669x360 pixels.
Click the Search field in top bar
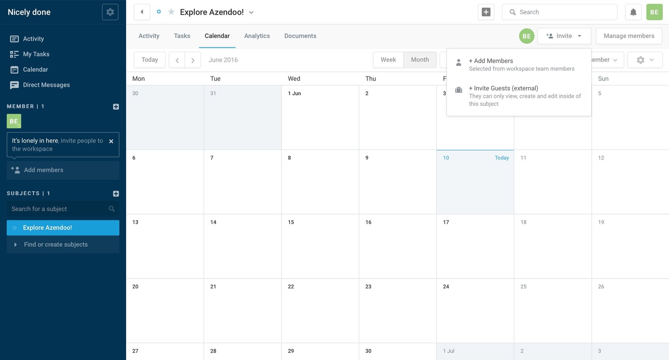point(560,12)
